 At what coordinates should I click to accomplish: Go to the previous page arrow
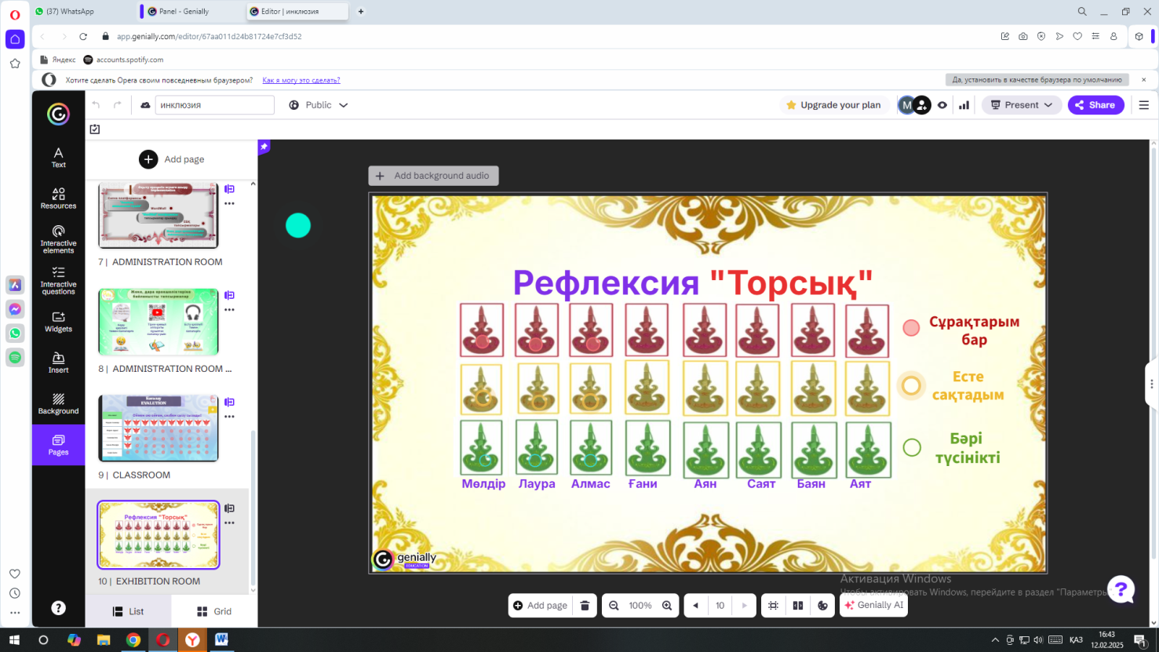click(695, 606)
